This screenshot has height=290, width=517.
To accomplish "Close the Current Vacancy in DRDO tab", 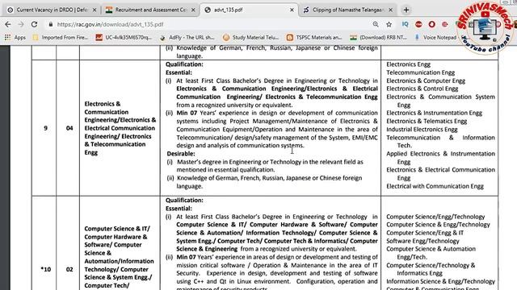I will (95, 10).
